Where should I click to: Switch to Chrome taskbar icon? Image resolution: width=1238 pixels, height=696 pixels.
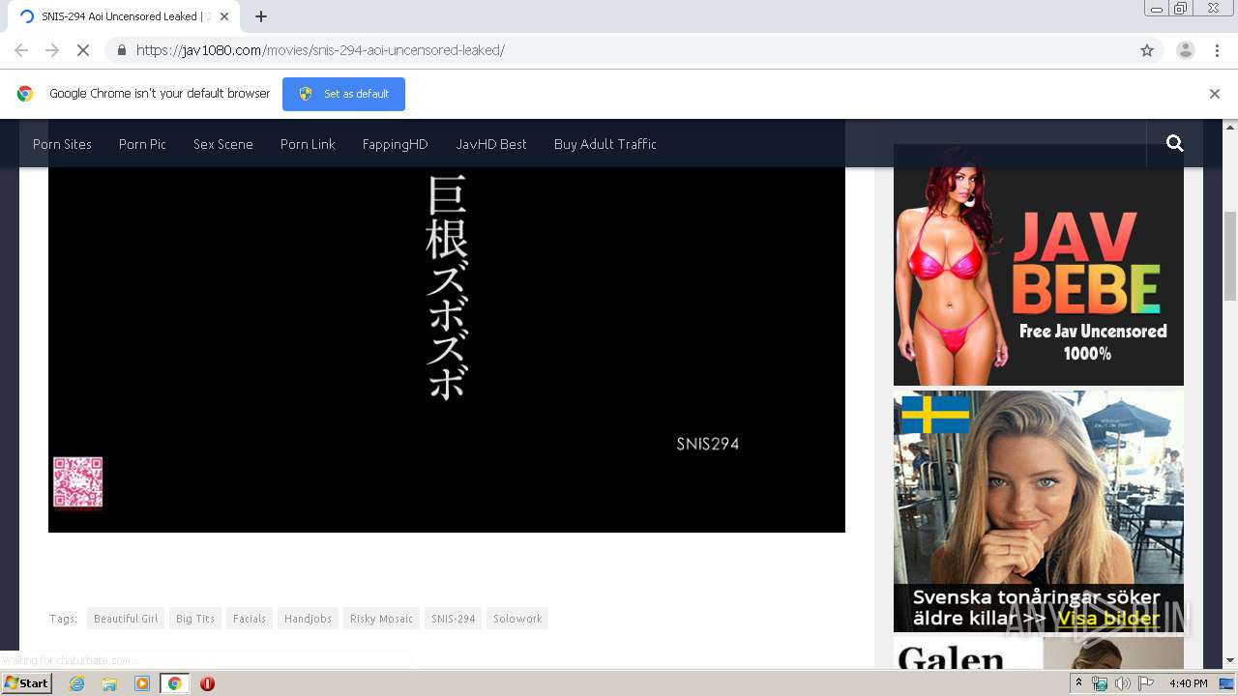point(175,683)
